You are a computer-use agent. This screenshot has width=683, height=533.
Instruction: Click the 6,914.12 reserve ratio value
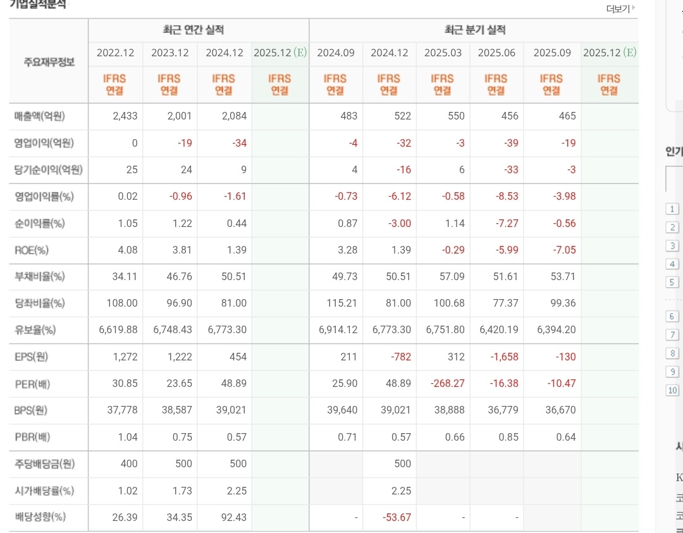point(338,329)
